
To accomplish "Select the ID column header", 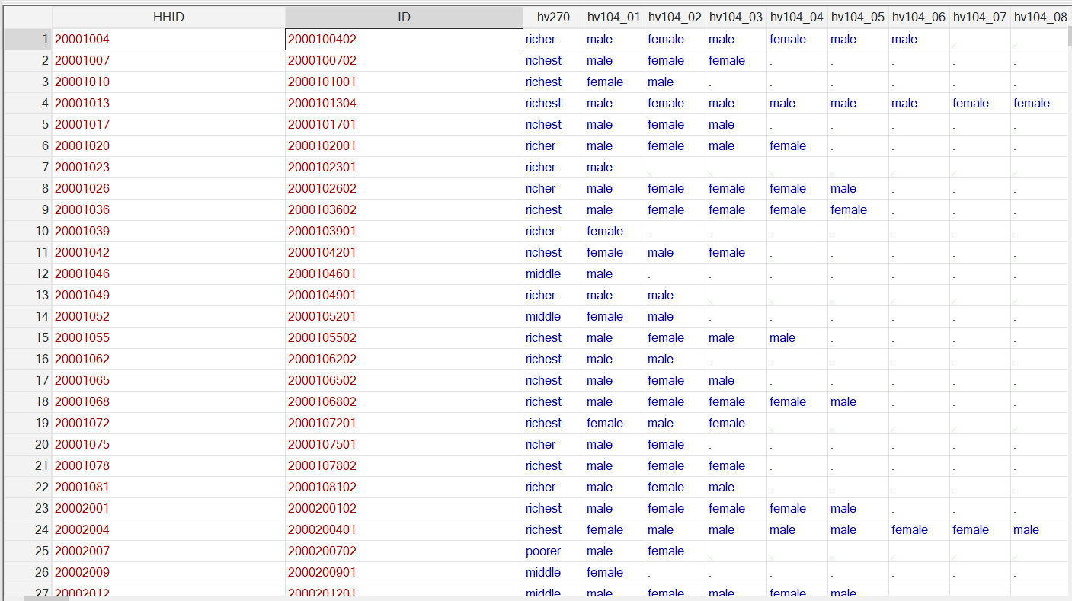I will click(x=404, y=17).
